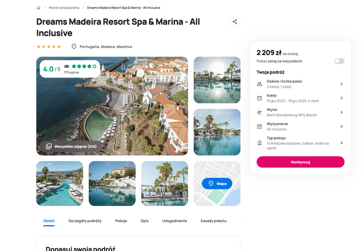
Task: Open the Pokoje tab
Action: tap(121, 221)
